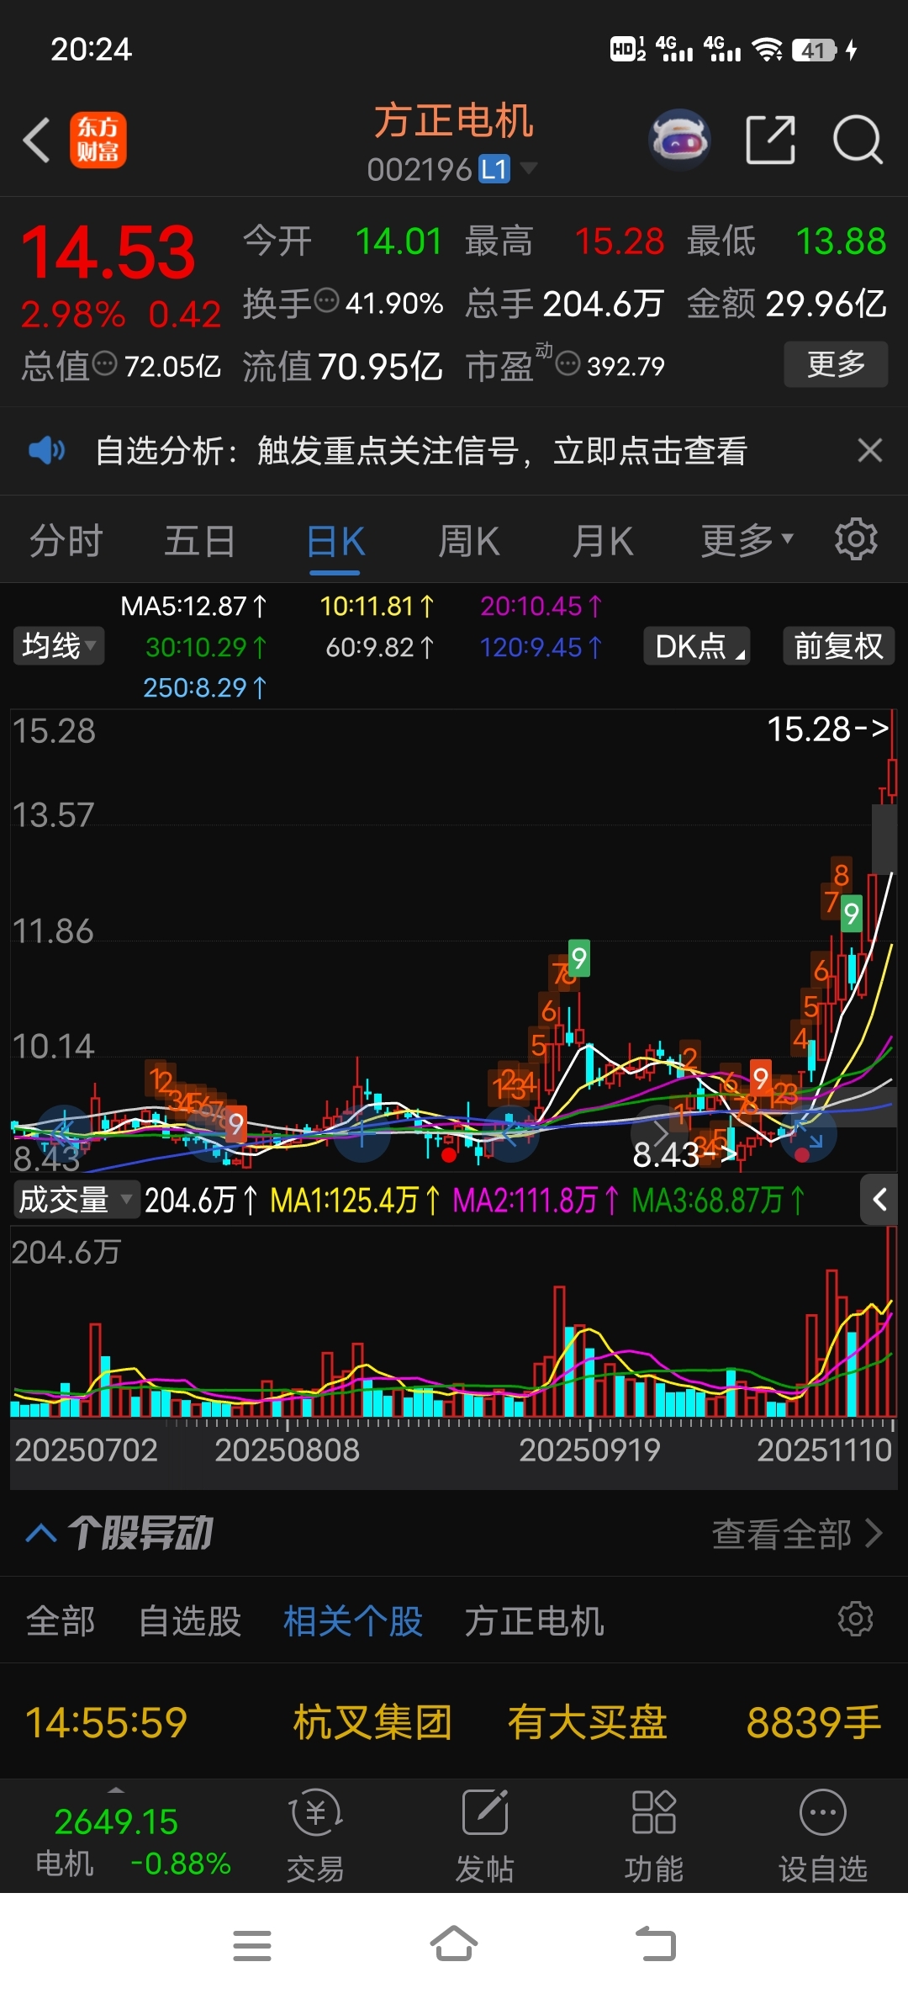Viewport: 908px width, 1999px height.
Task: Switch to the 五日 tab
Action: [199, 541]
